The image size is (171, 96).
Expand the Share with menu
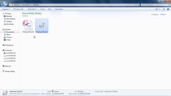[x=32, y=9]
